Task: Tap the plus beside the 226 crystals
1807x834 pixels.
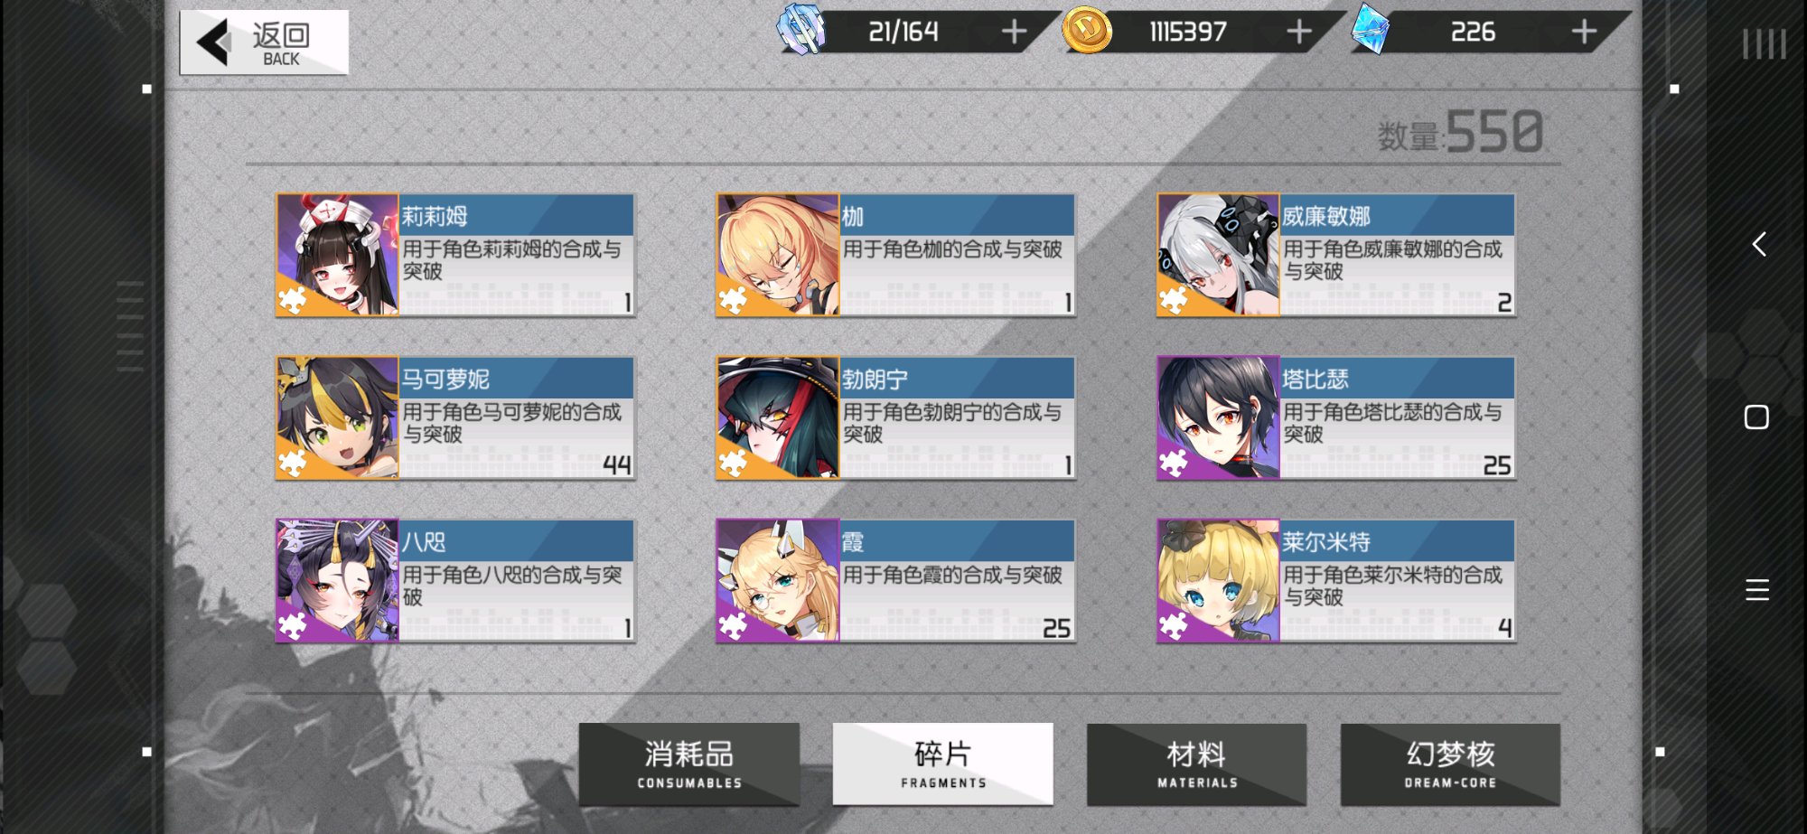Action: point(1584,33)
